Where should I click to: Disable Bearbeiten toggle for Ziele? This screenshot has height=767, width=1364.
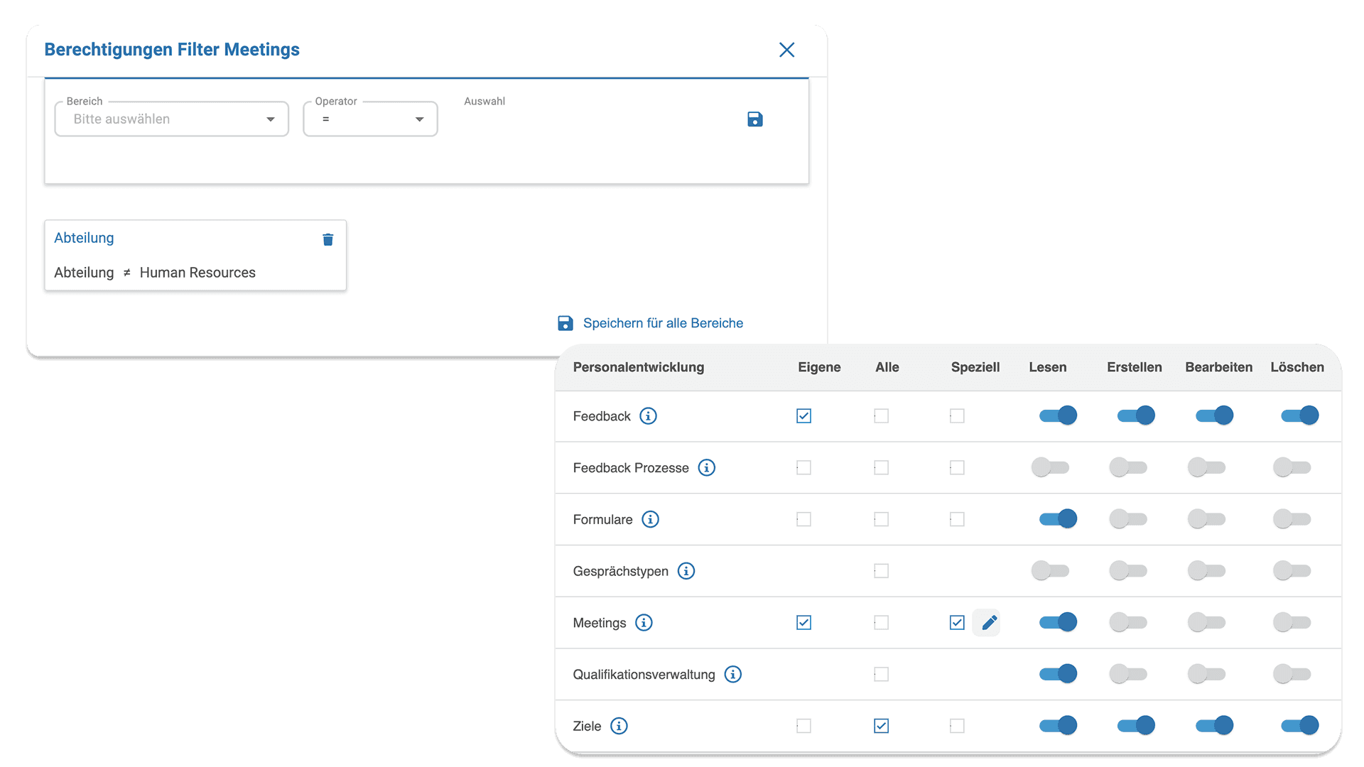[1214, 725]
